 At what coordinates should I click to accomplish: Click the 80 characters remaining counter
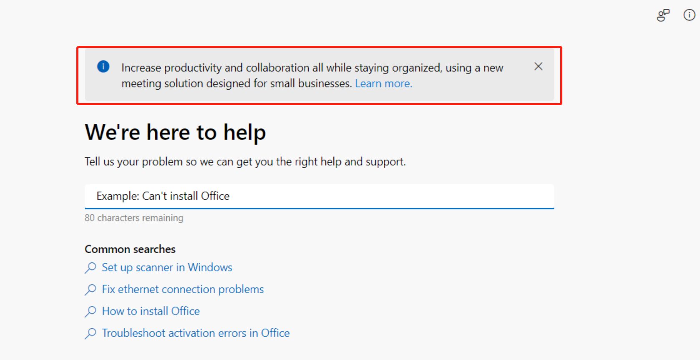134,218
